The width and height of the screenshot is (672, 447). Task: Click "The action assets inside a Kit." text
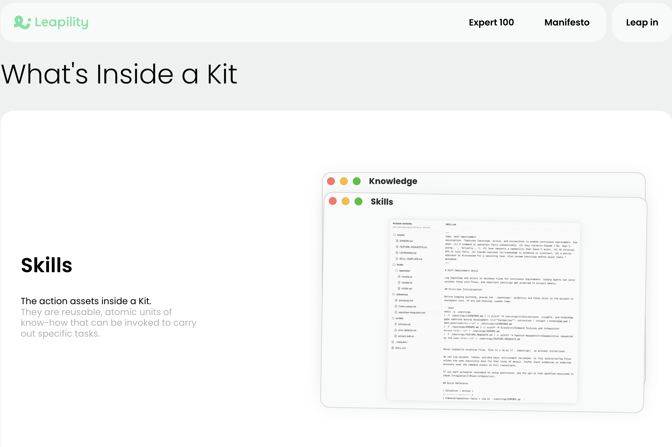click(x=86, y=301)
